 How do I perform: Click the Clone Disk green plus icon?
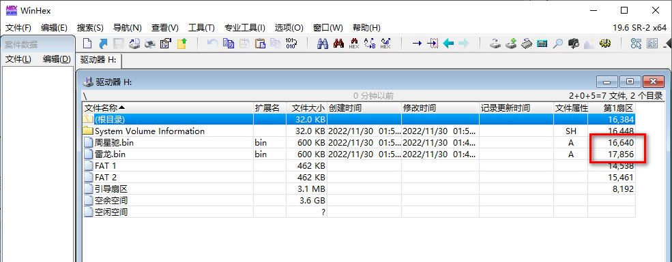pos(511,43)
